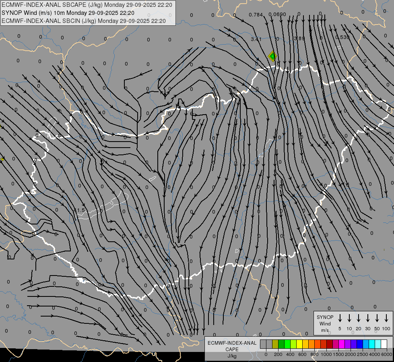
Task: Select the dark red 1000 J/kg swatch
Action: [330, 344]
